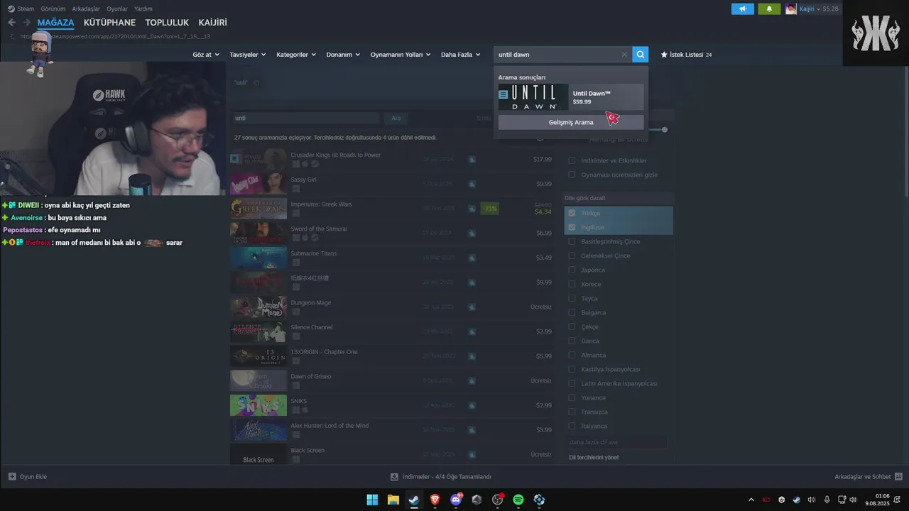Expand the Oynamanın Yolları dropdown
The image size is (909, 511).
(401, 55)
